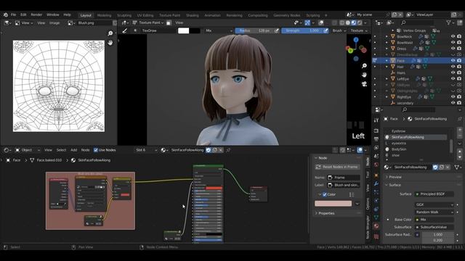465x261 pixels.
Task: Click the outliner search field
Action: pos(418,22)
